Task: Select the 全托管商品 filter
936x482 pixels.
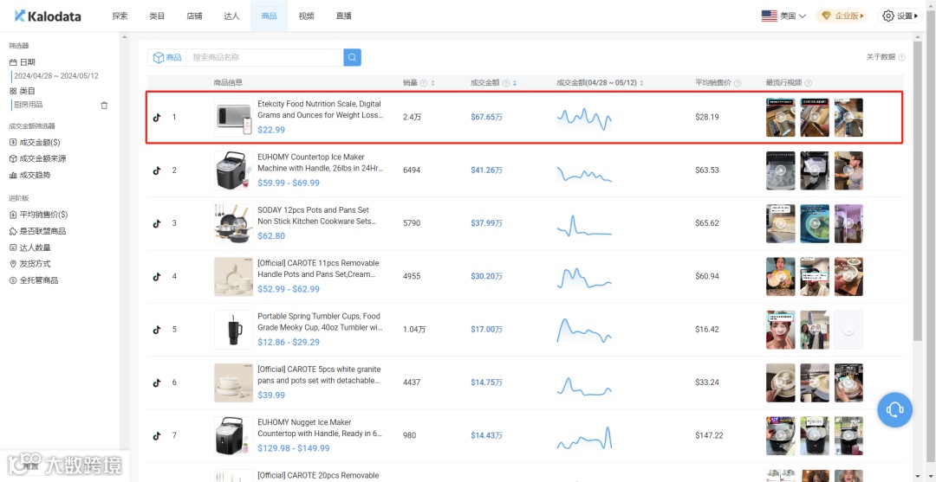Action: (x=34, y=280)
